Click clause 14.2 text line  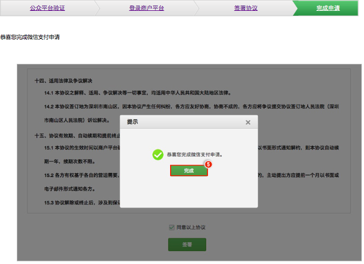(x=192, y=107)
